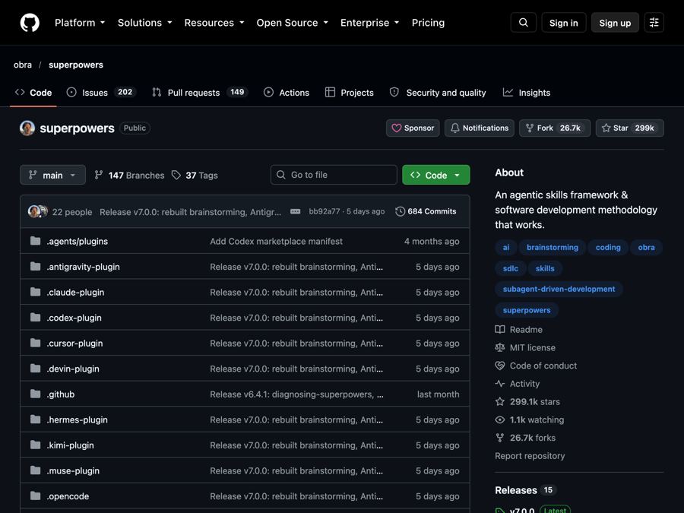Viewport: 684px width, 513px height.
Task: Click the brainstorming topic tag
Action: (x=553, y=247)
